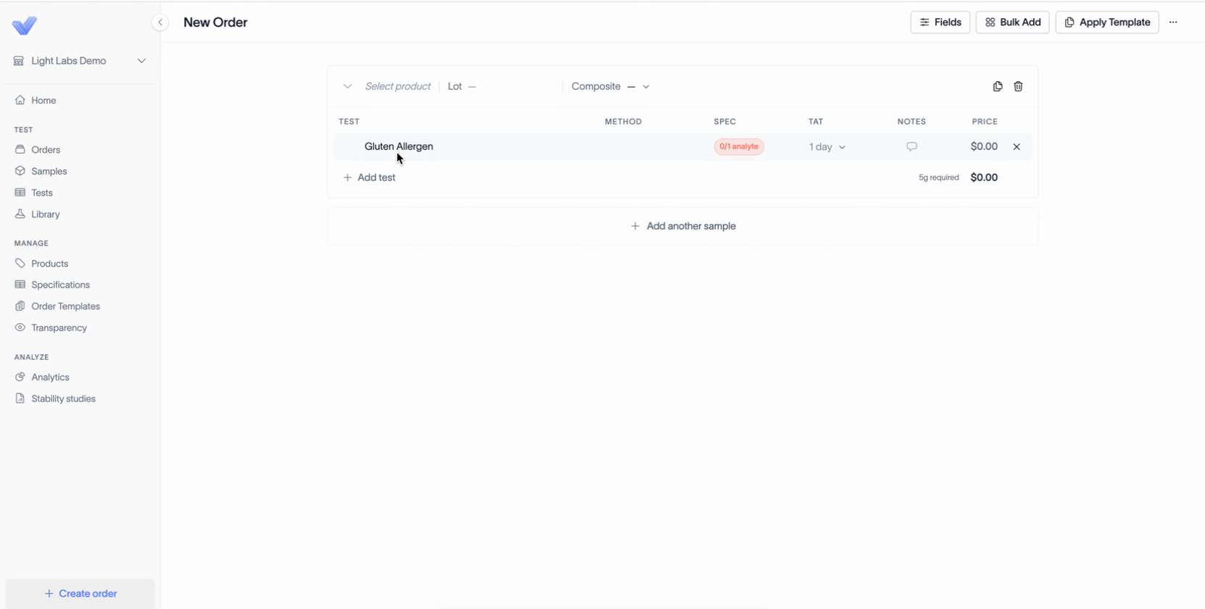Image resolution: width=1205 pixels, height=609 pixels.
Task: Open the Products page
Action: click(x=49, y=264)
